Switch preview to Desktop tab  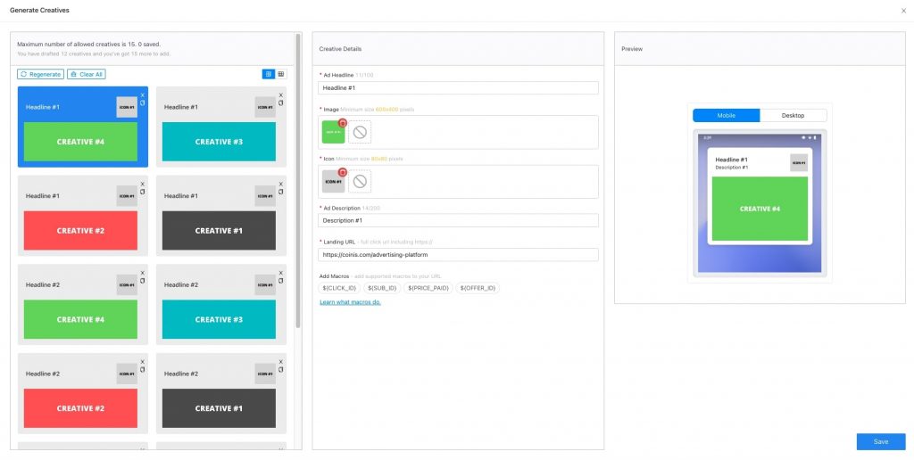coord(793,115)
